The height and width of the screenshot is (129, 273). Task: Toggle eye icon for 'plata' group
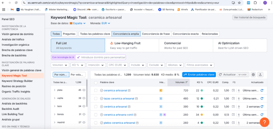pyautogui.click(x=84, y=90)
